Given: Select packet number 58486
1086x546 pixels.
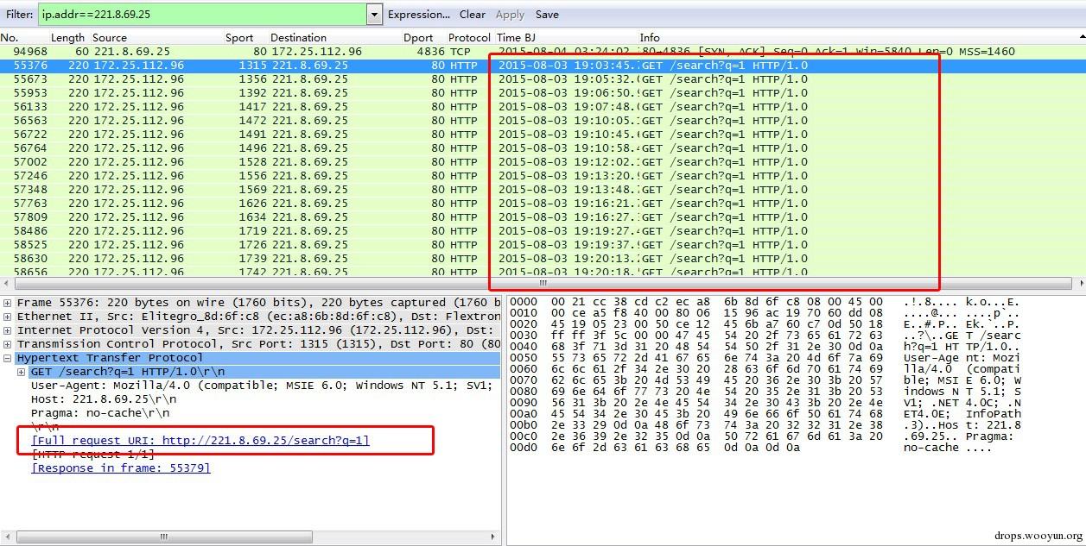Looking at the screenshot, I should click(x=543, y=231).
